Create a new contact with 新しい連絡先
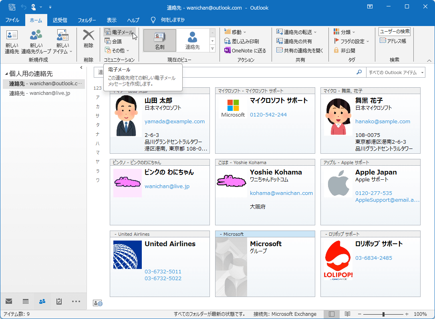The width and height of the screenshot is (435, 319). pos(12,42)
